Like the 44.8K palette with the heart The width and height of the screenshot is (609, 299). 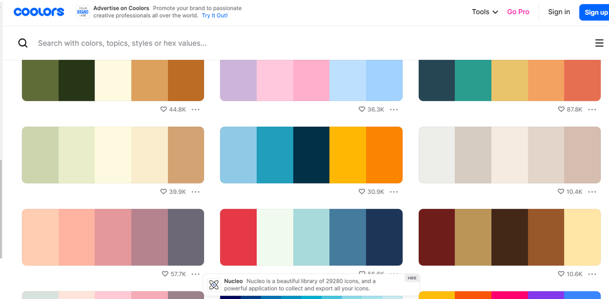coord(163,109)
